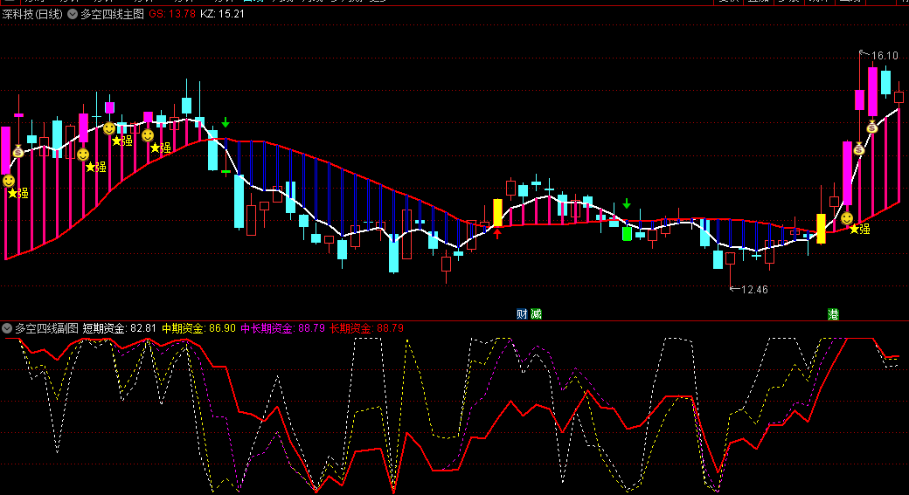Click the KZ 15.21 indicator value

222,14
